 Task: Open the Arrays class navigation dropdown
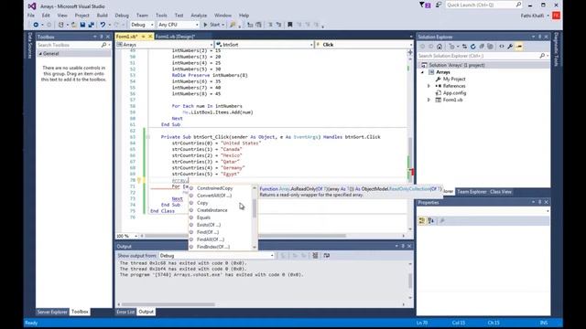tap(165, 45)
